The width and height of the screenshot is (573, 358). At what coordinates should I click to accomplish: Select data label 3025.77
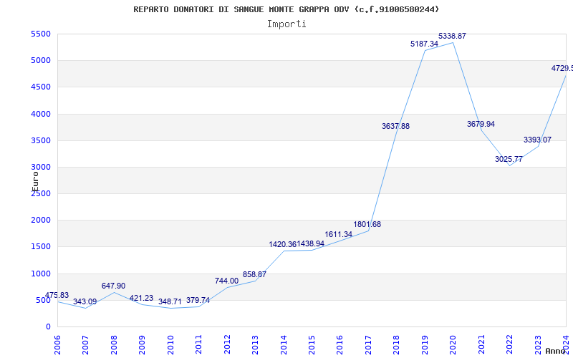click(509, 159)
